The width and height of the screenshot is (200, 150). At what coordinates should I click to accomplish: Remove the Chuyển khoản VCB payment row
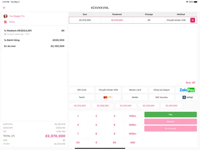[192, 20]
